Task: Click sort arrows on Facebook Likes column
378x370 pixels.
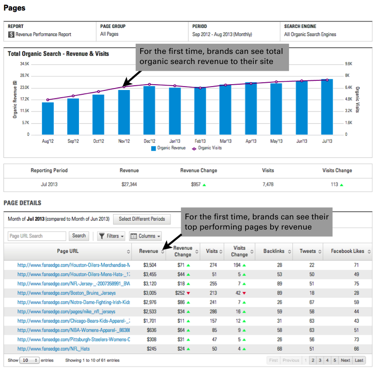Action: coord(369,252)
